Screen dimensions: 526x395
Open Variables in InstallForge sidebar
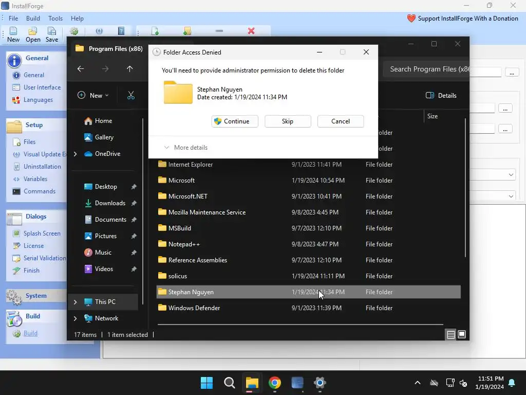[35, 179]
